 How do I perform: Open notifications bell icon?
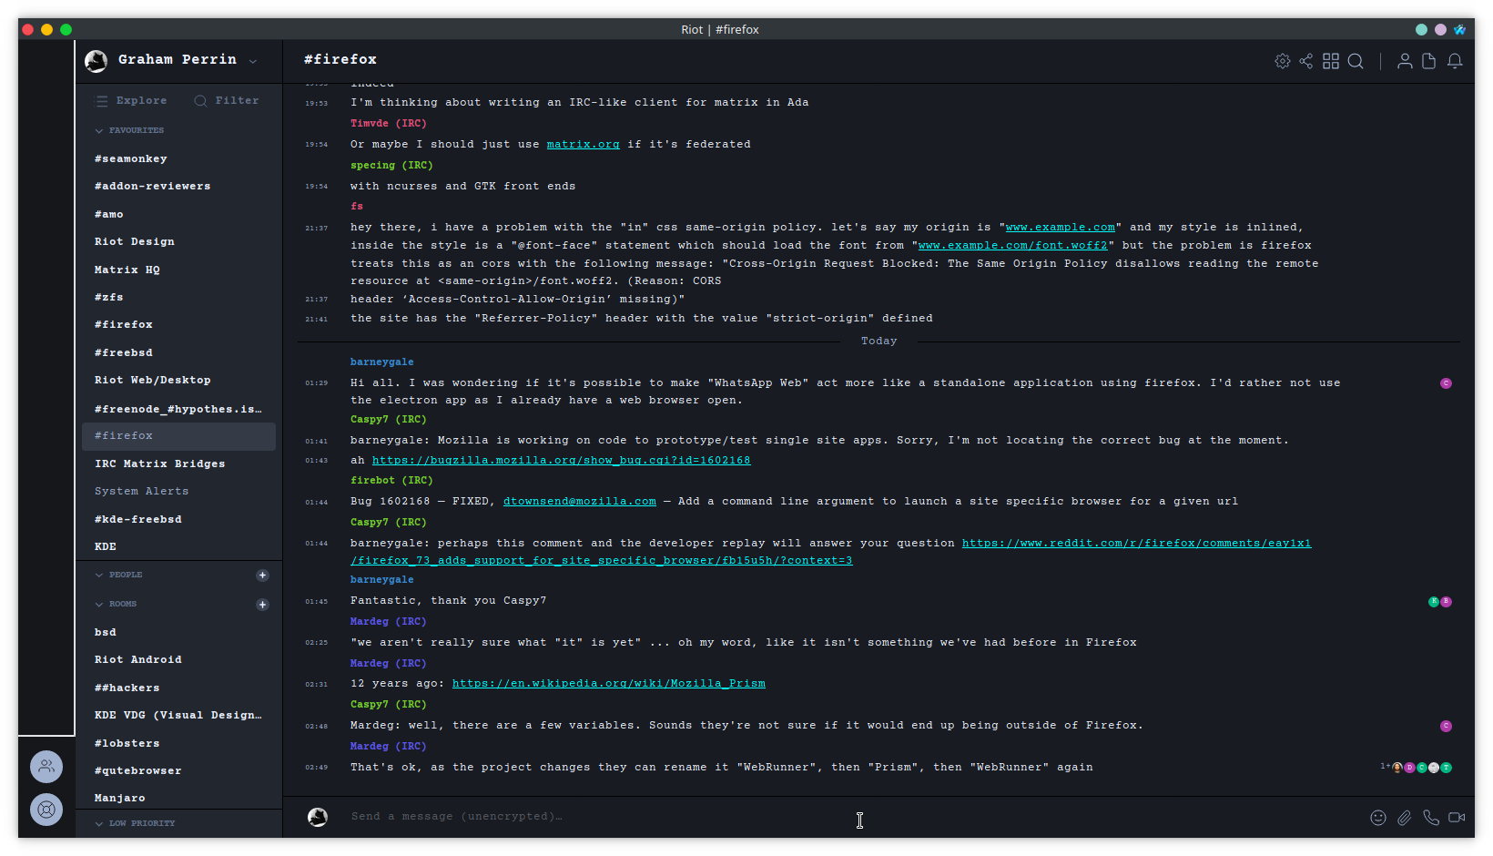(1455, 61)
